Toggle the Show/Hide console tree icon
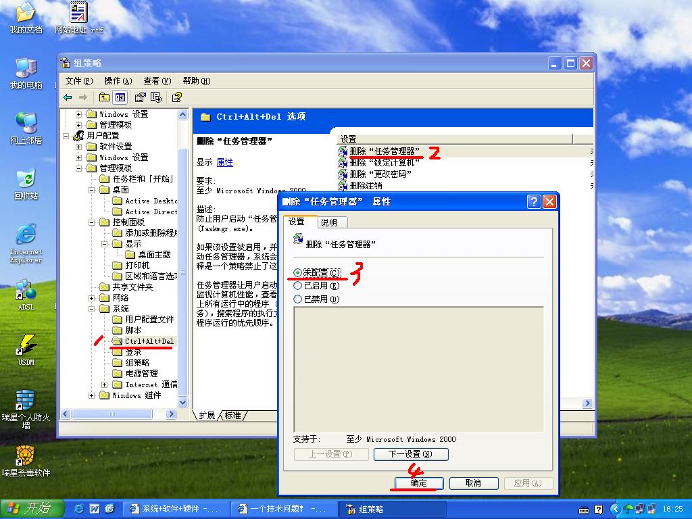 pyautogui.click(x=120, y=97)
